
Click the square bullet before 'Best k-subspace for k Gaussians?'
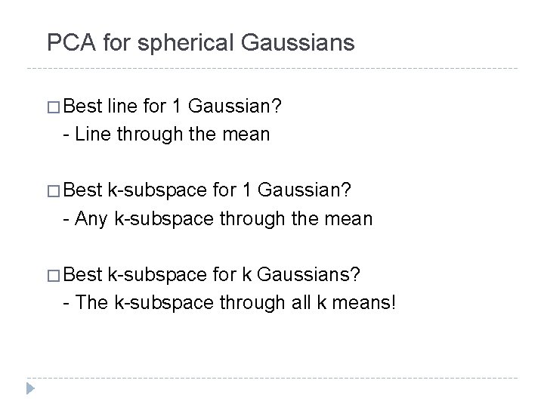(x=54, y=276)
